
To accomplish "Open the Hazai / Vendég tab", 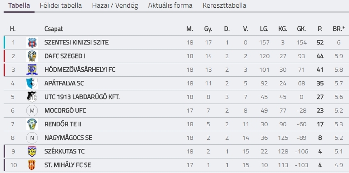I will coord(115,5).
